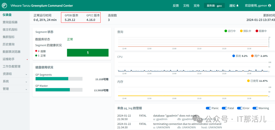Click the VMware Tanzu Greenplum Command Center title
This screenshot has height=130, width=275.
point(42,5)
